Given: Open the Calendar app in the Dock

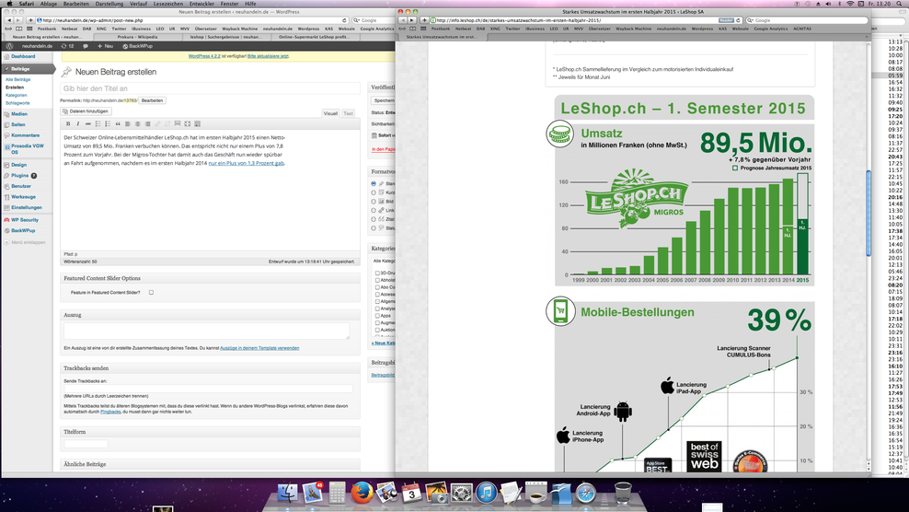Looking at the screenshot, I should point(411,493).
